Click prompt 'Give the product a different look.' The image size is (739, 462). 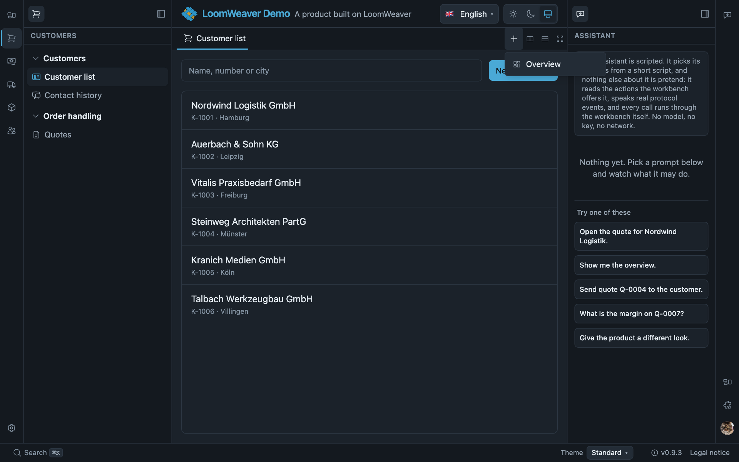(641, 338)
